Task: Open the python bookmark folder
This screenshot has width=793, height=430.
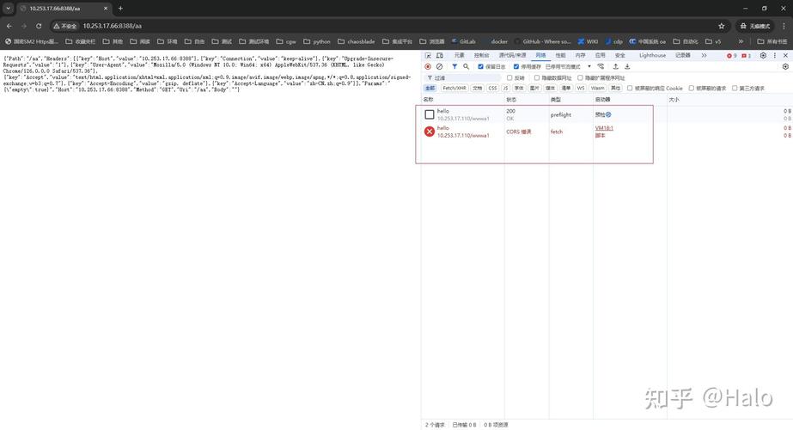Action: click(x=317, y=41)
